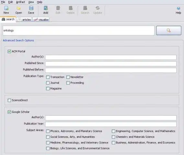Check the Magazine publication type
The image size is (184, 155).
(x=48, y=88)
